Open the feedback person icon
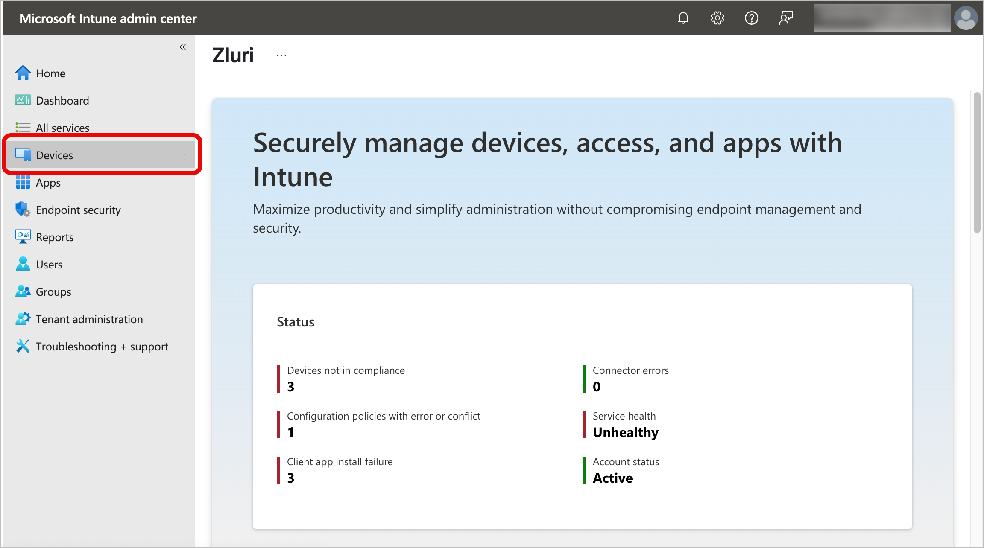Image resolution: width=984 pixels, height=548 pixels. [x=785, y=18]
